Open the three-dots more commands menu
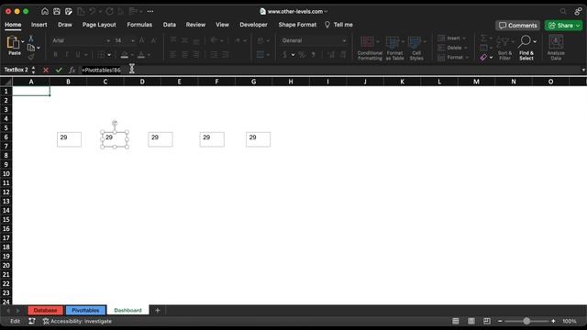The width and height of the screenshot is (587, 330). (x=150, y=11)
